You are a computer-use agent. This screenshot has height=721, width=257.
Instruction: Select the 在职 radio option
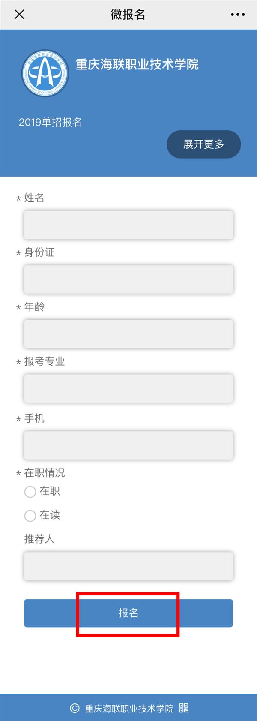[30, 491]
